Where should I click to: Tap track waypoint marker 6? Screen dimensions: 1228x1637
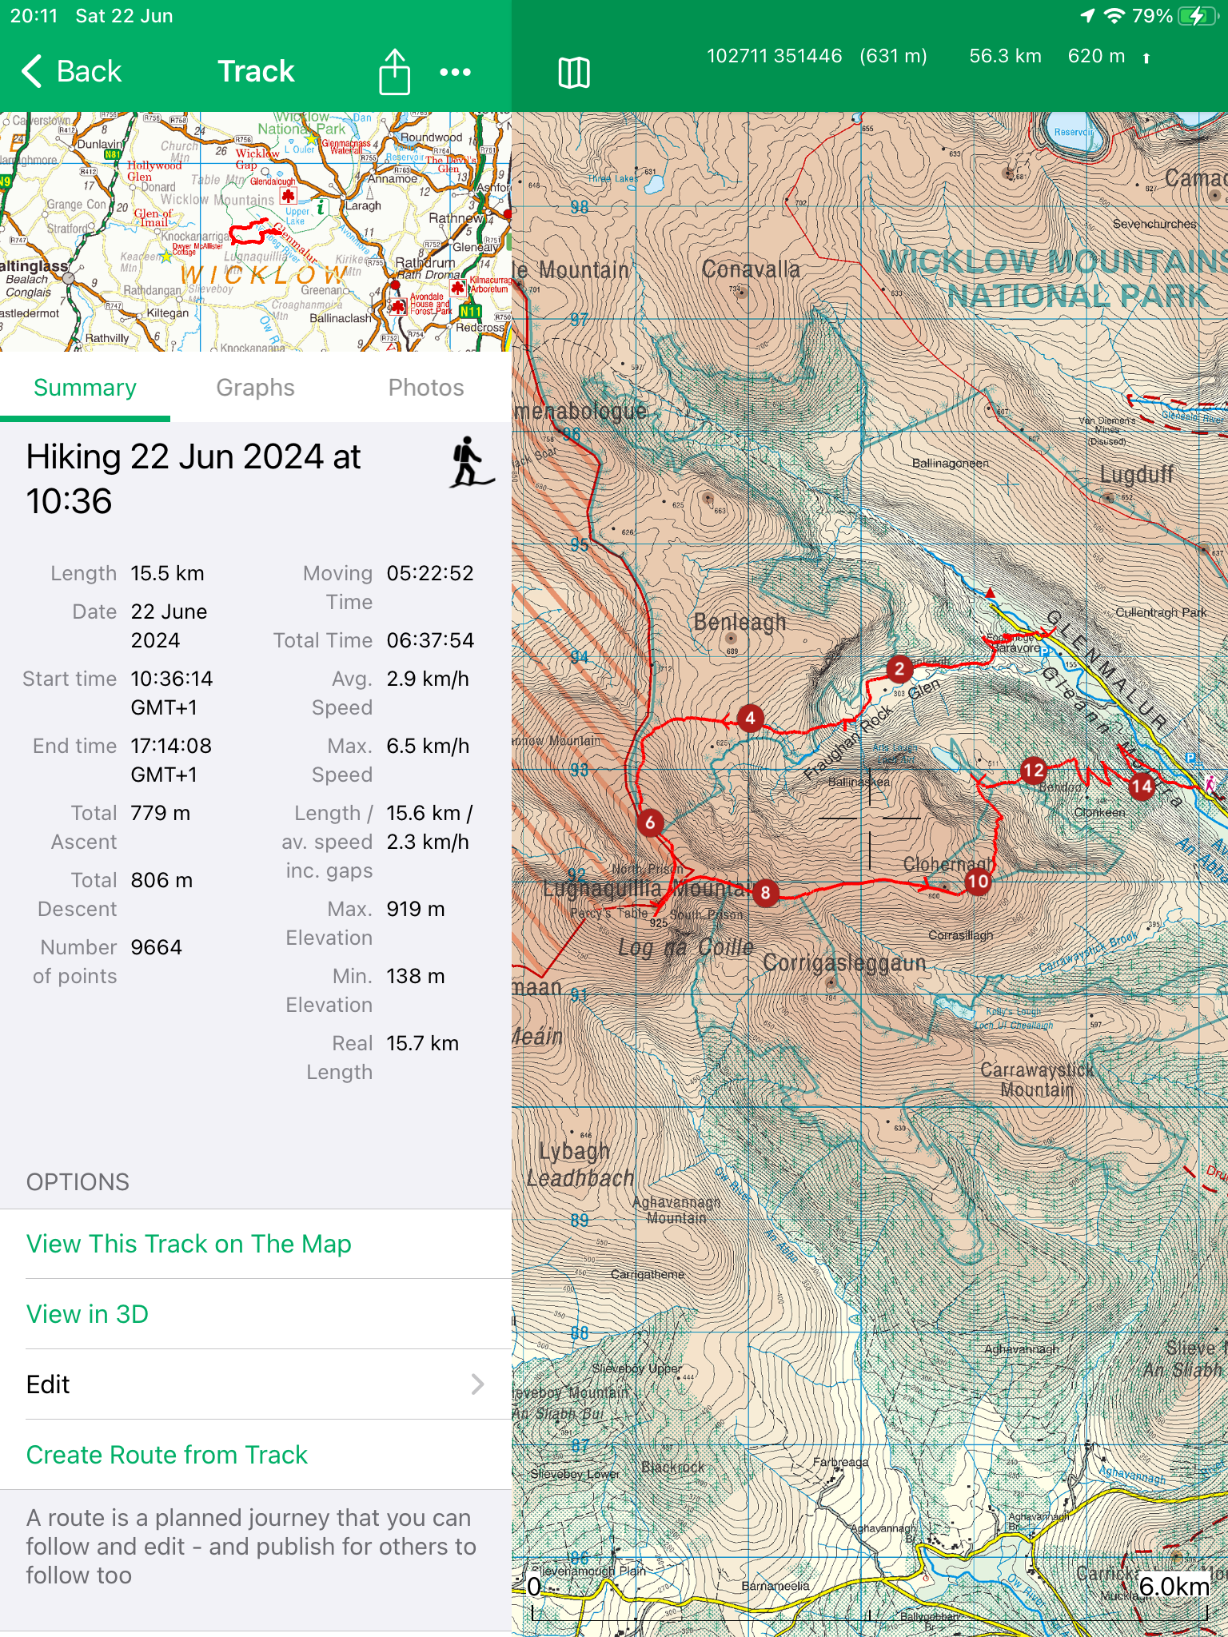[x=650, y=822]
